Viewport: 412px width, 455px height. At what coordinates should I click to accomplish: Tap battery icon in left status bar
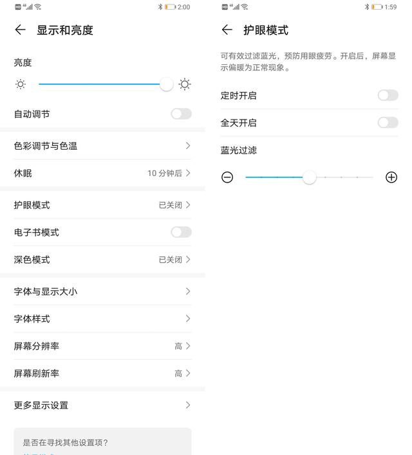coord(170,7)
